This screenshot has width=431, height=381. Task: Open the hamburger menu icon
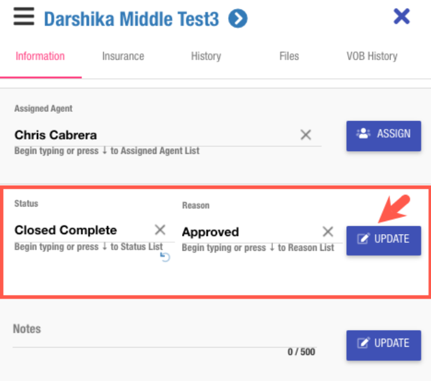(24, 17)
